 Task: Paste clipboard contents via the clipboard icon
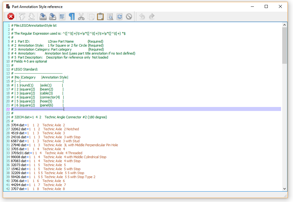click(100, 16)
